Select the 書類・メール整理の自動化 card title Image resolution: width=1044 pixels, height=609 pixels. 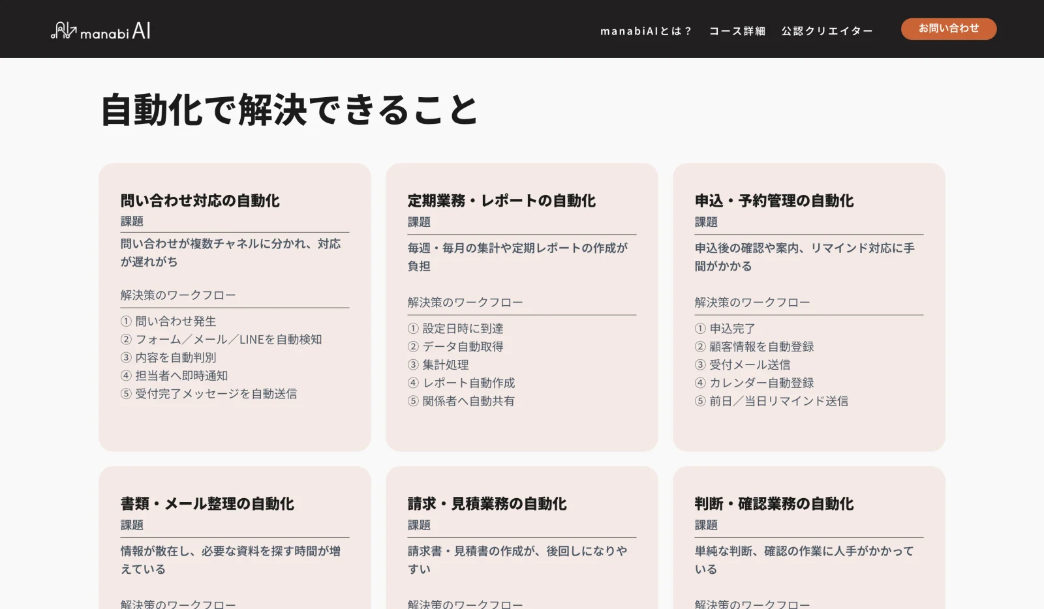click(x=207, y=504)
